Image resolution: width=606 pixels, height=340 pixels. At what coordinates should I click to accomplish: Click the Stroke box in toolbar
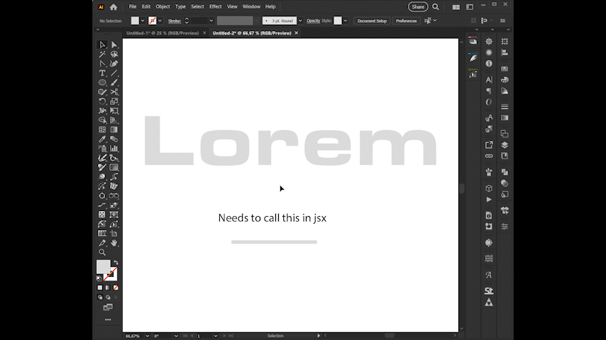point(111,274)
